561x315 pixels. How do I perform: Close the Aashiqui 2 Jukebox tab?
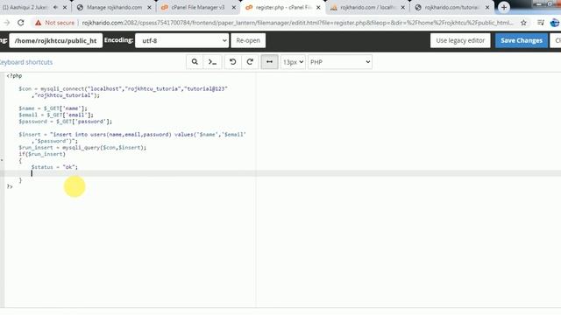point(65,7)
